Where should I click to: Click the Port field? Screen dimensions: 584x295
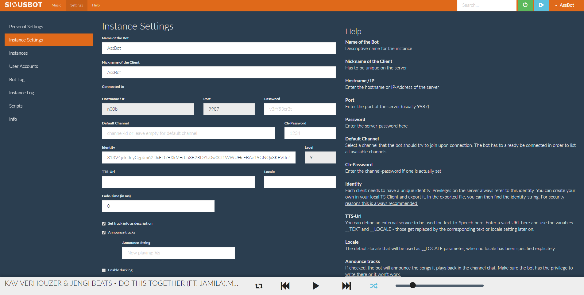point(229,109)
